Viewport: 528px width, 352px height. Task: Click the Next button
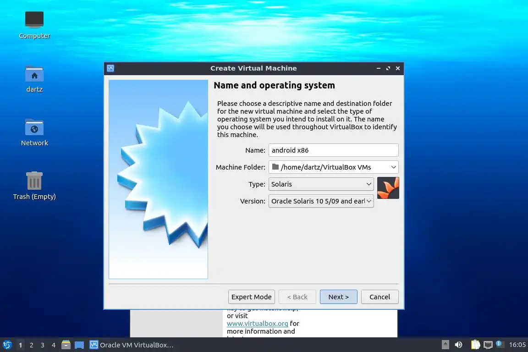(x=338, y=297)
